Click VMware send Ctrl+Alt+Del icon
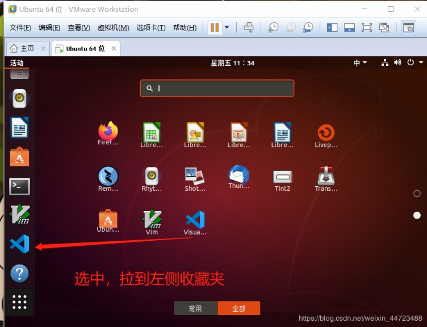Screen dimensions: 427x327 249,27
